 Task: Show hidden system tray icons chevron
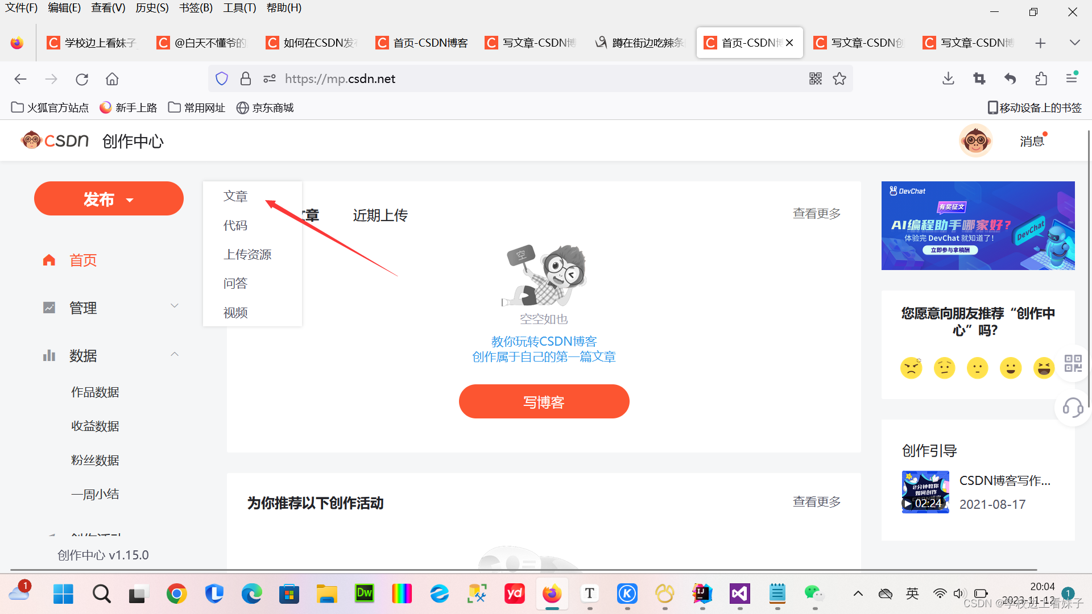tap(858, 594)
